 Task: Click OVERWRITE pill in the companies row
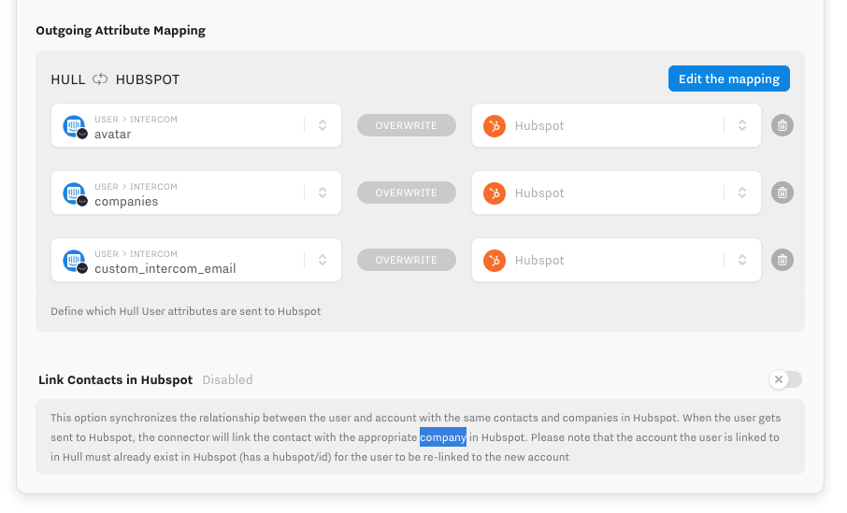click(407, 192)
